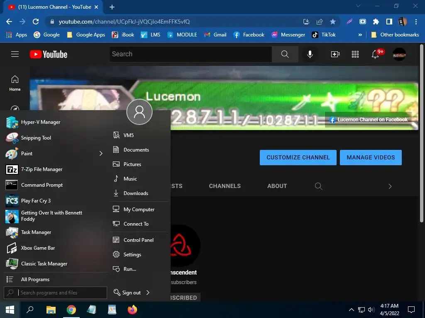Open the YouTube account avatar menu
425x318 pixels.
[399, 54]
